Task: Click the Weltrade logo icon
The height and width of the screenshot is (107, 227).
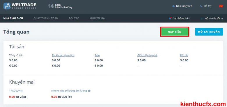Action: (7, 6)
